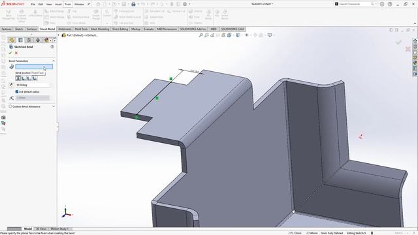418x235 pixels.
Task: Expand Custom Bend Allowance section
Action: click(x=54, y=106)
